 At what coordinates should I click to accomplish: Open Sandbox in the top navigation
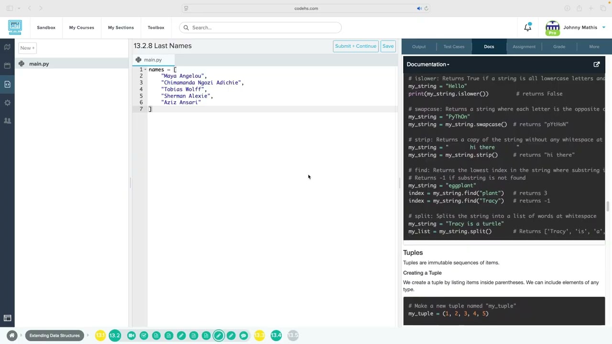(46, 27)
